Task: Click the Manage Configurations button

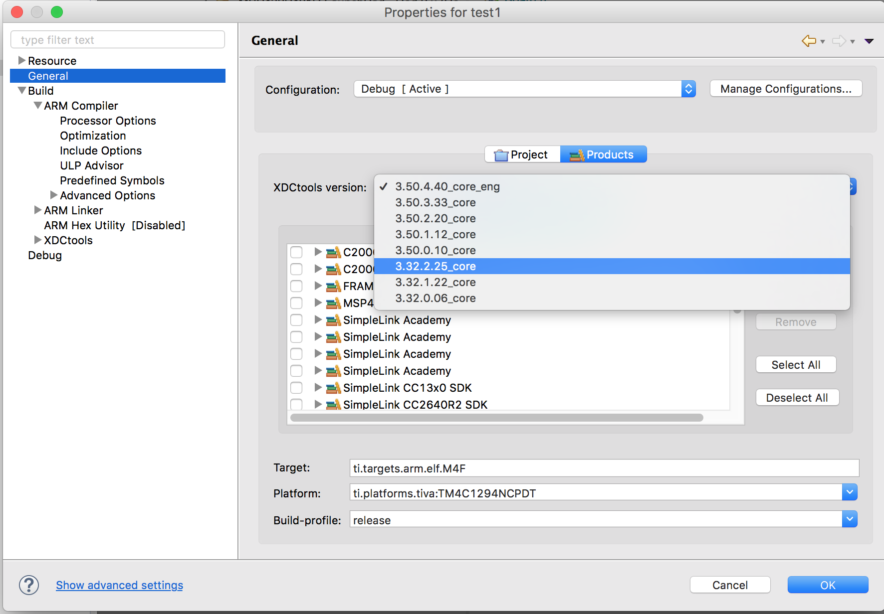Action: coord(786,89)
